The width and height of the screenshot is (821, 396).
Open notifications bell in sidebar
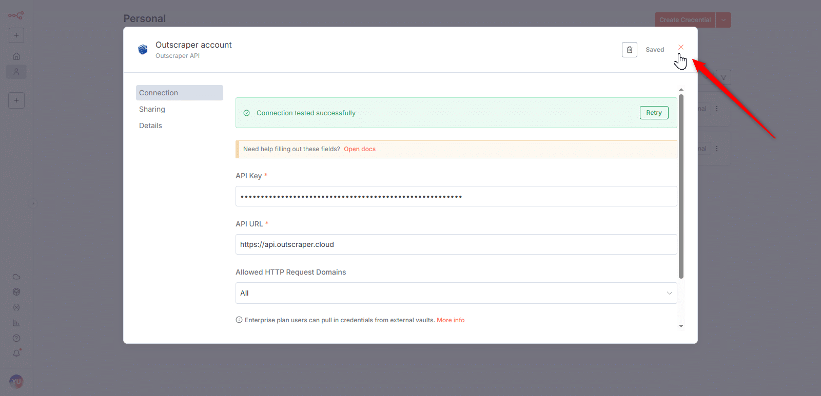pos(16,353)
